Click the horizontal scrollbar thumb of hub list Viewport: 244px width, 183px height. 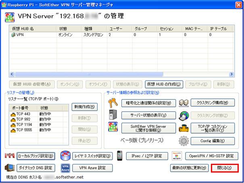(x=89, y=74)
